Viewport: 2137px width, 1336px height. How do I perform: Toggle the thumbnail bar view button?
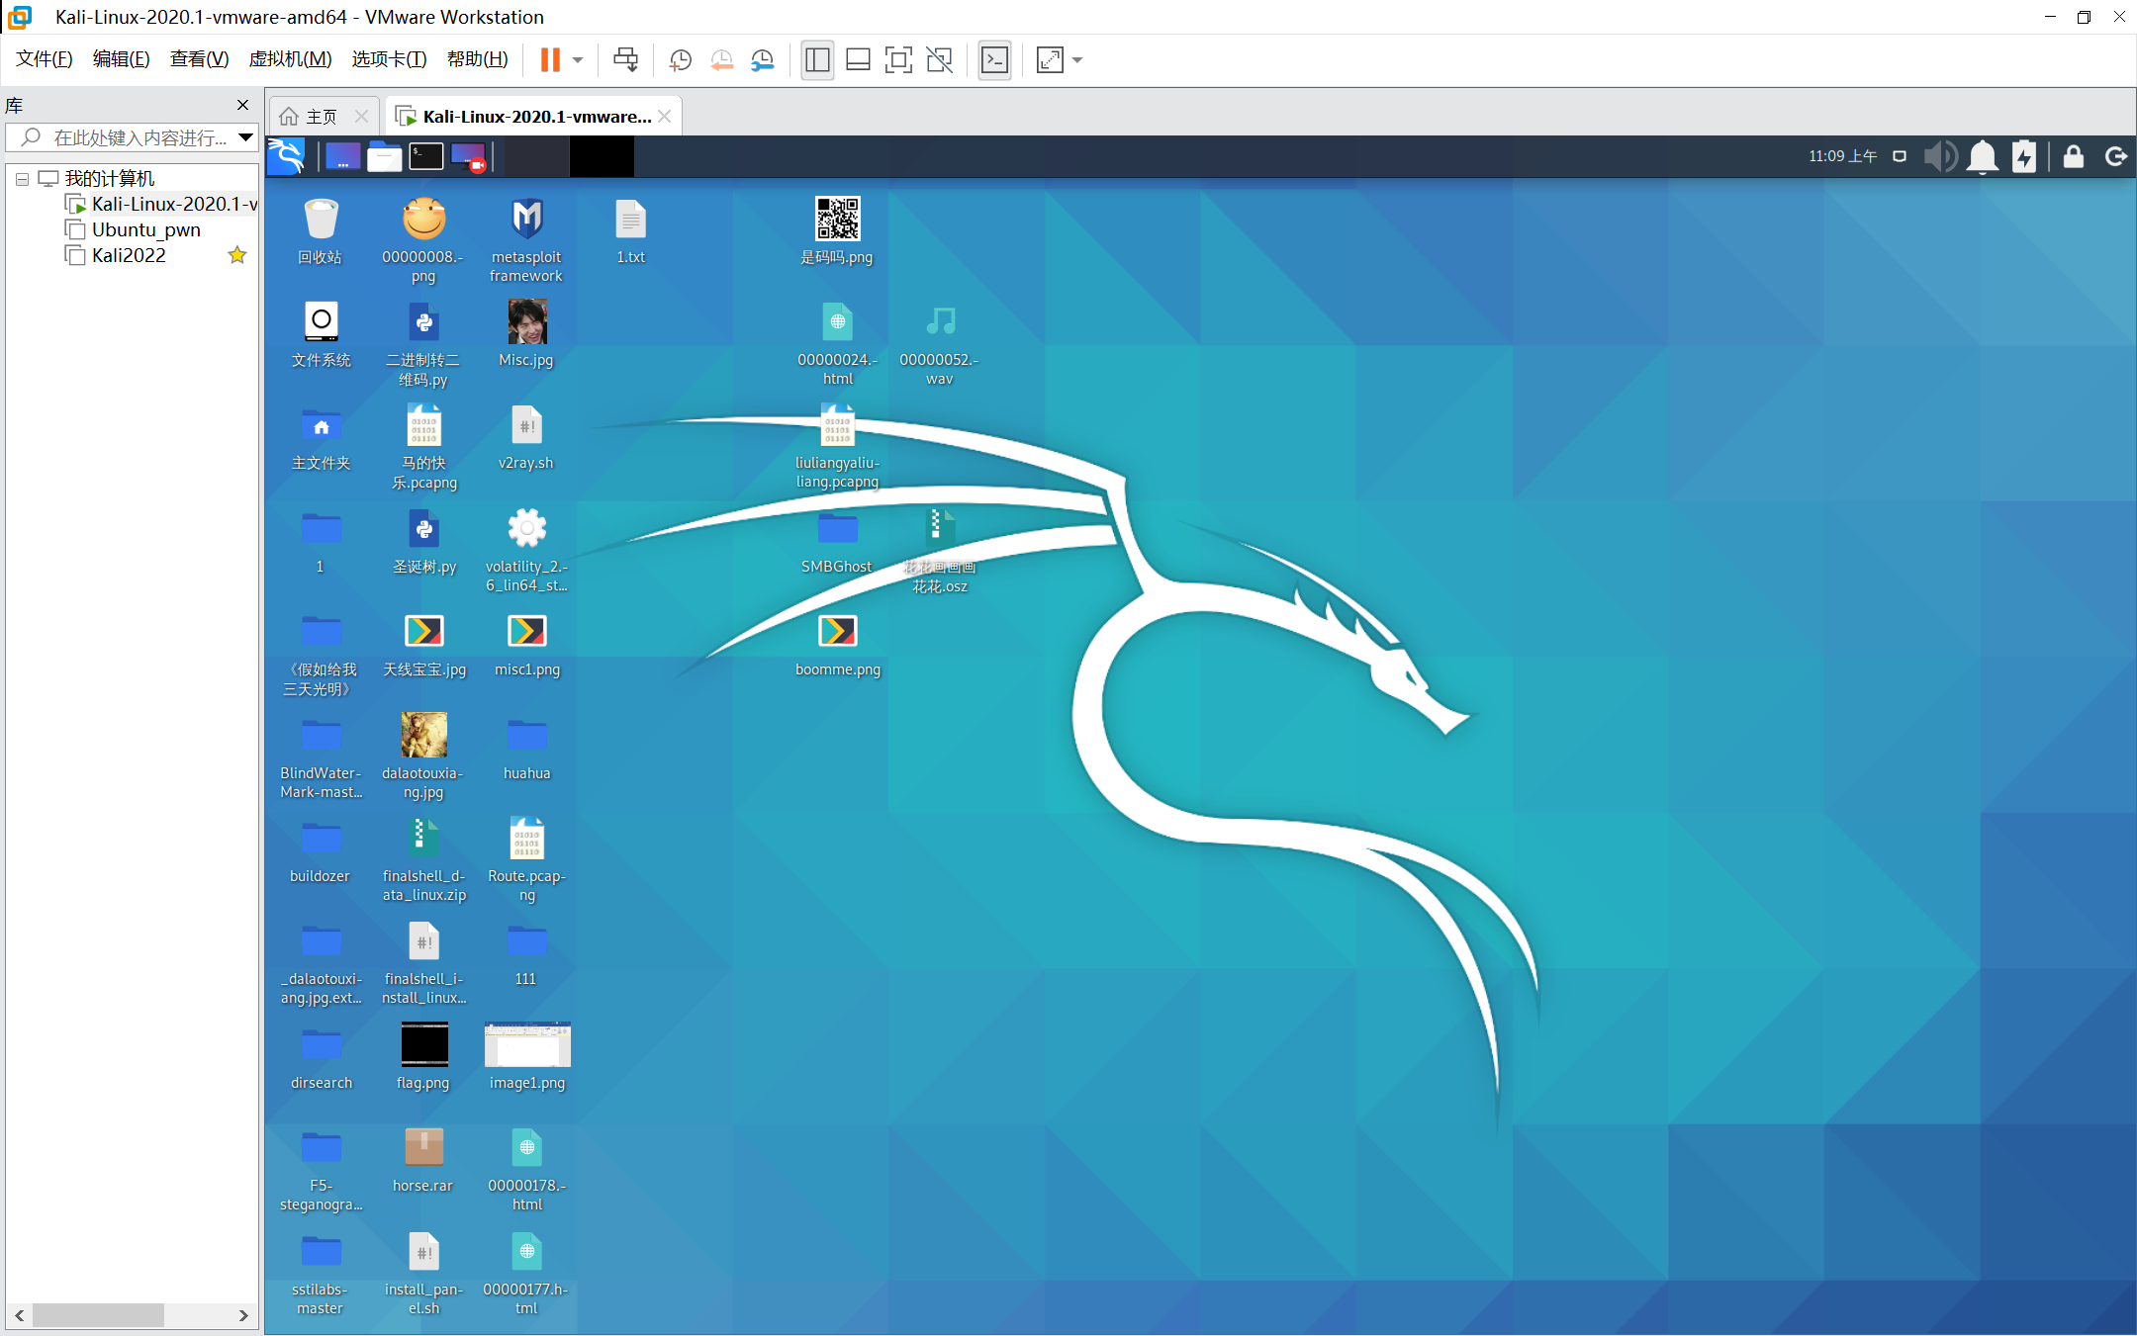click(x=858, y=60)
